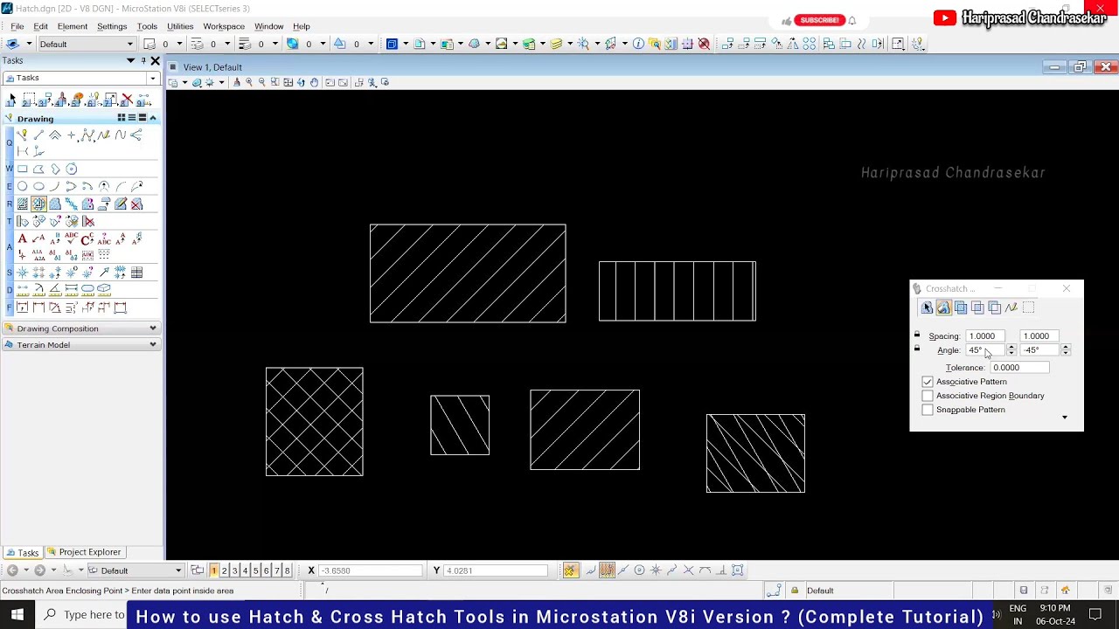Open the File menu
The image size is (1119, 629).
coord(17,26)
